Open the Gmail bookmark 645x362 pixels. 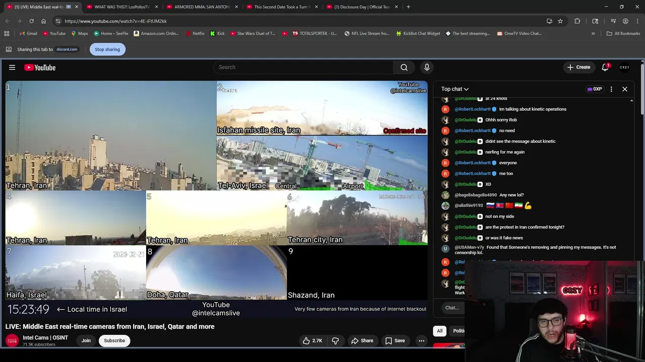coord(28,34)
